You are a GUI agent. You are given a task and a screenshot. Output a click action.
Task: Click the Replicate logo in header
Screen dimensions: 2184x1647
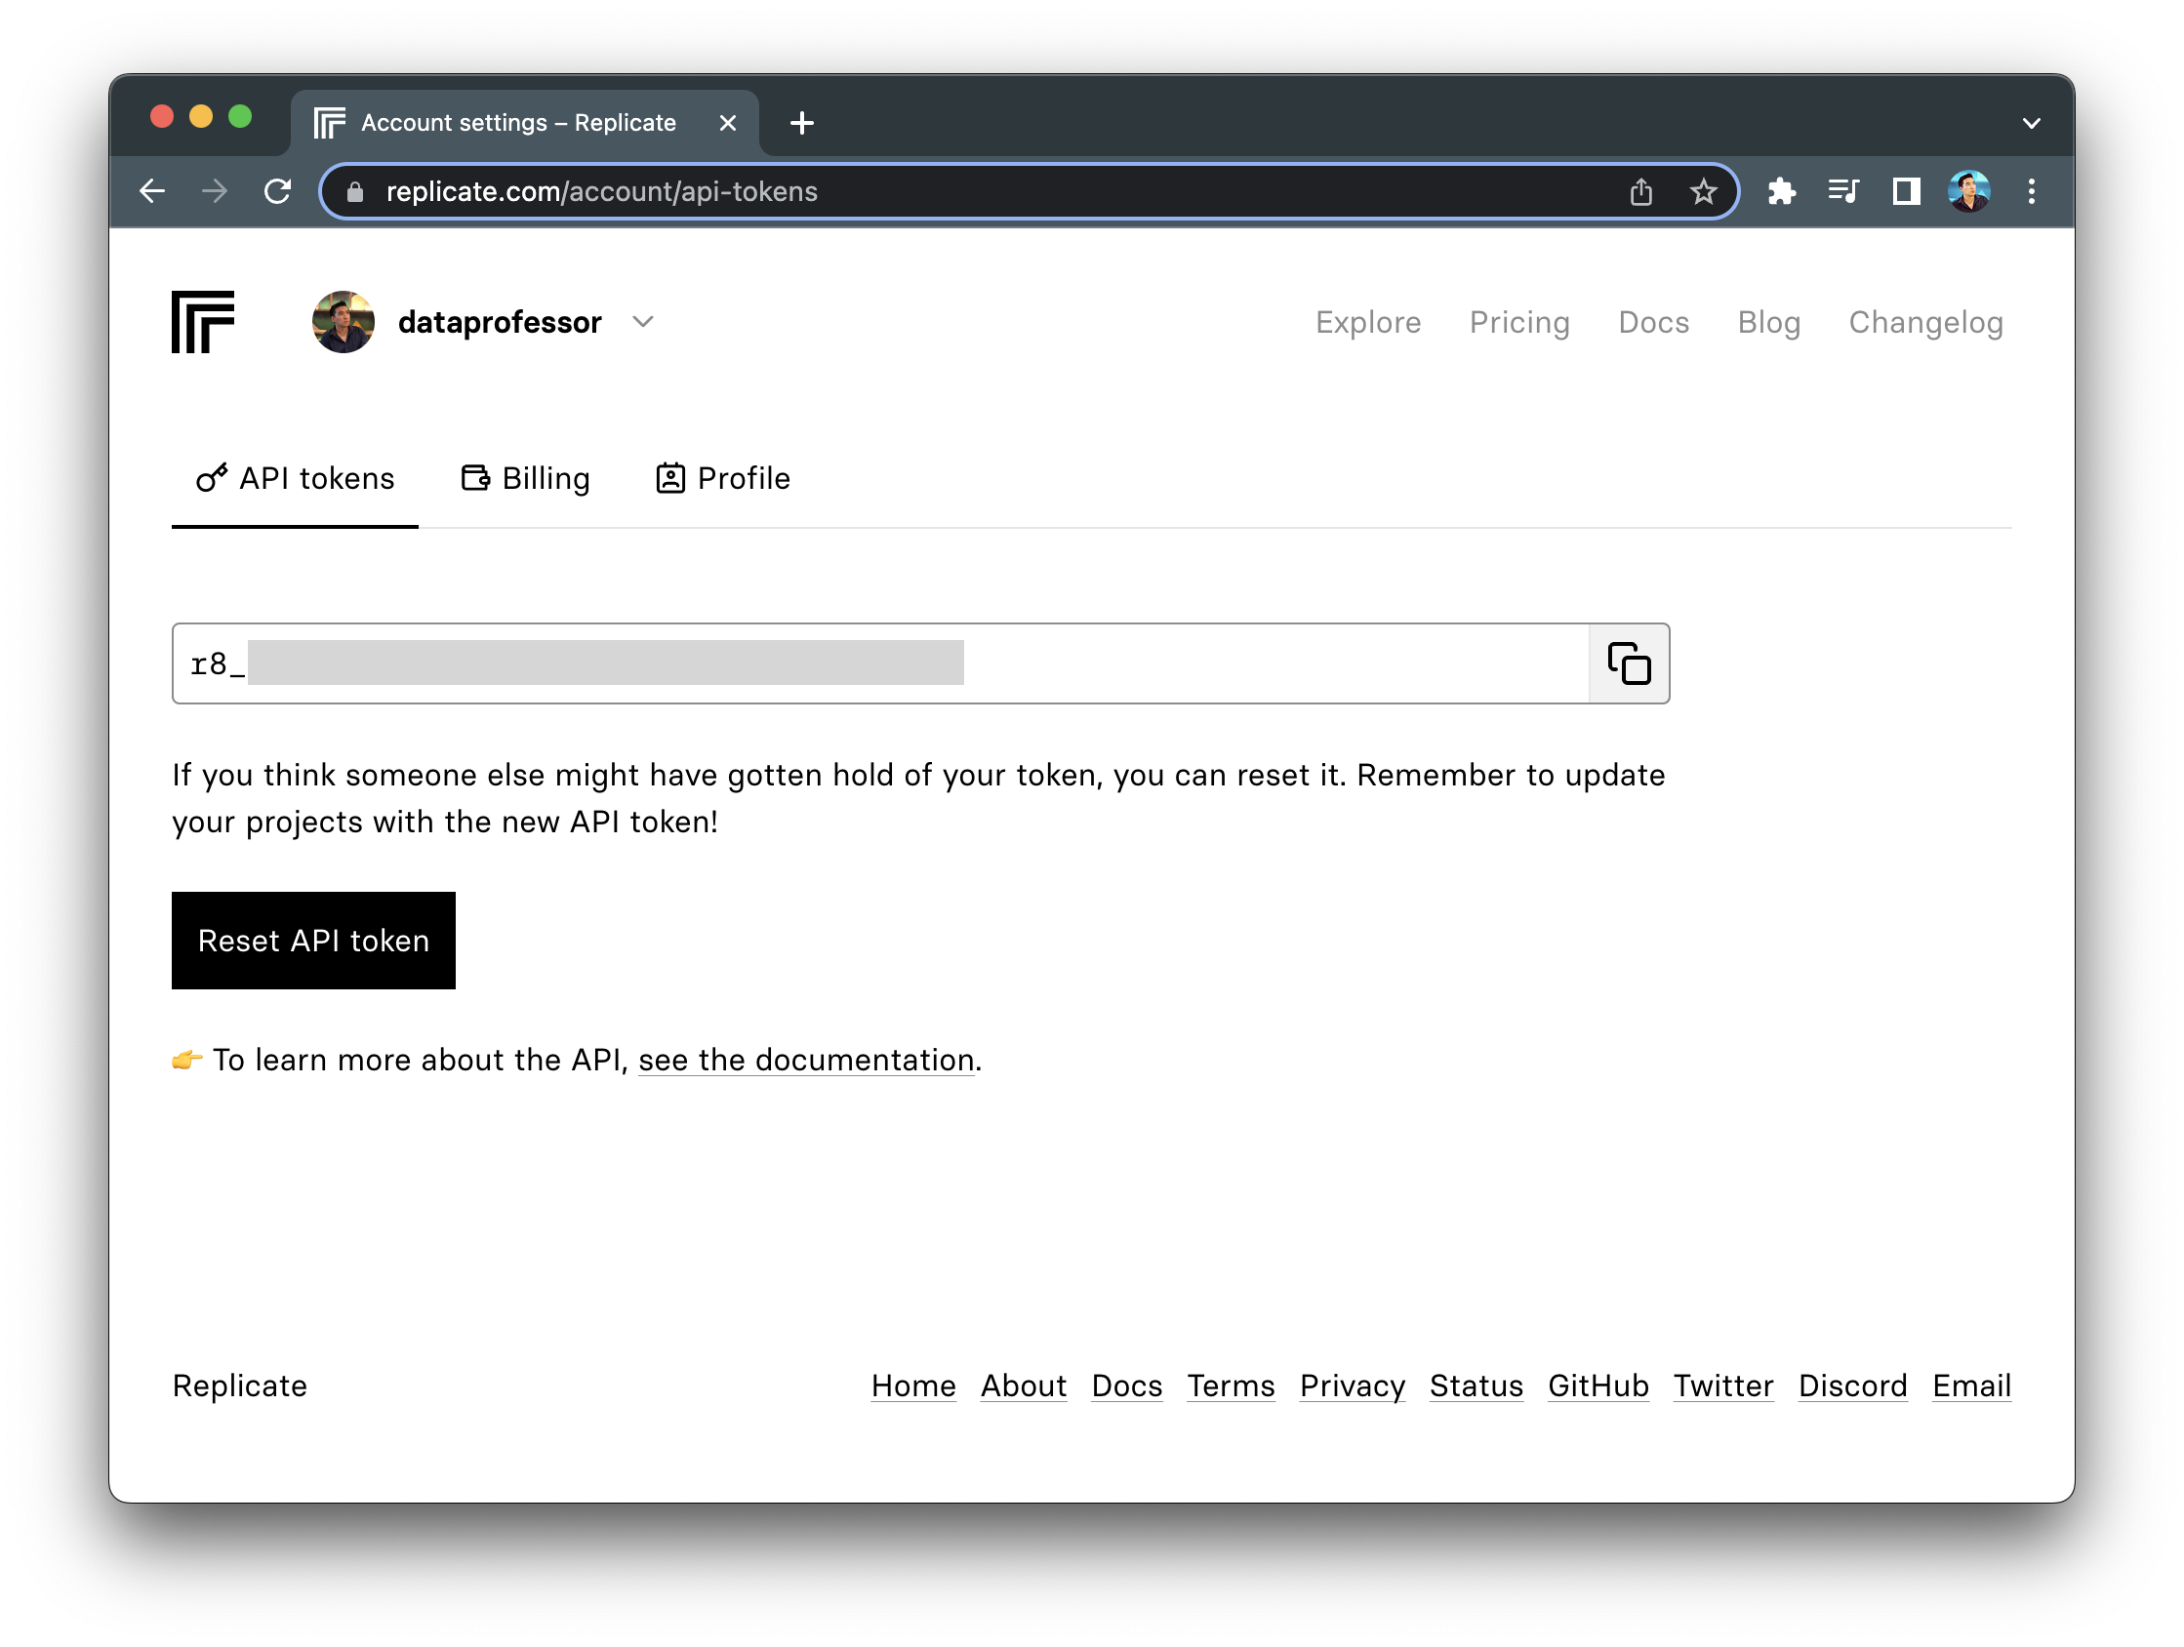[202, 322]
